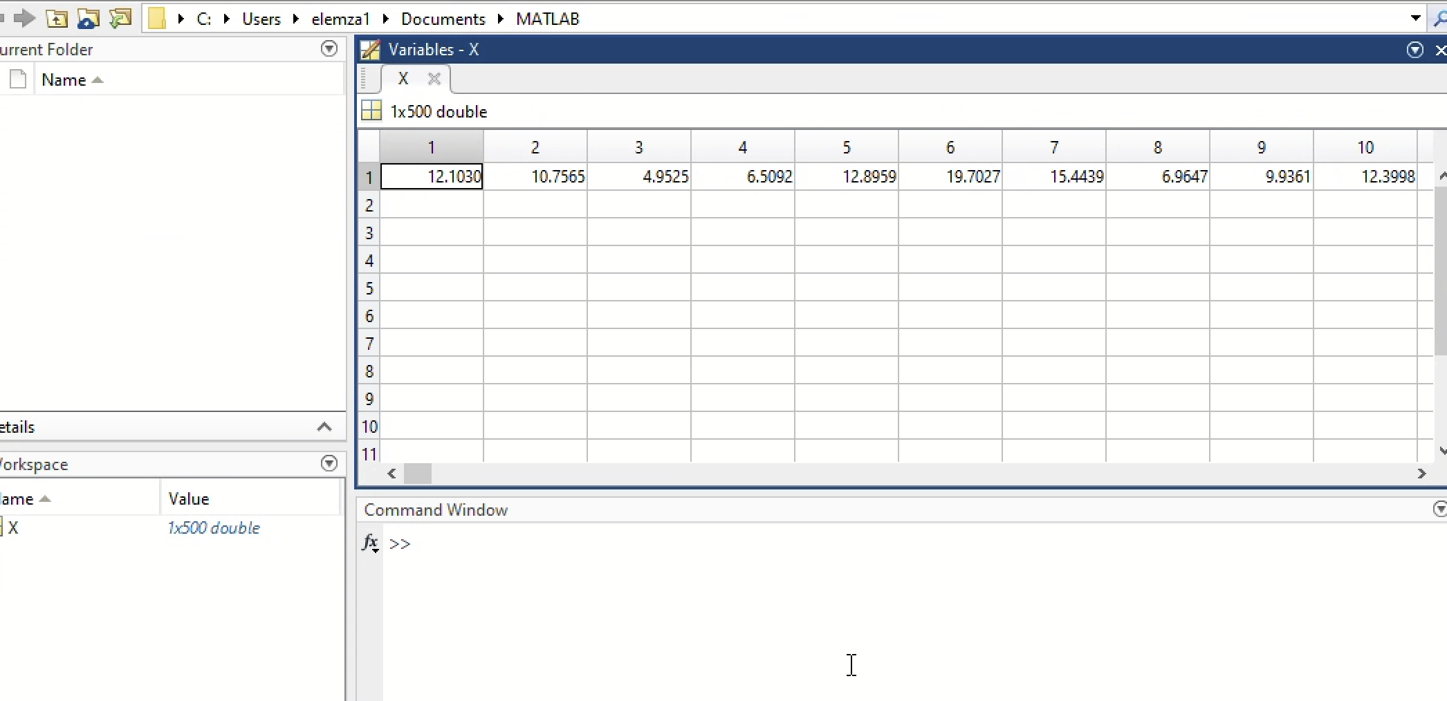The image size is (1447, 701).
Task: Go forward using the gray arrow icon
Action: 24,18
